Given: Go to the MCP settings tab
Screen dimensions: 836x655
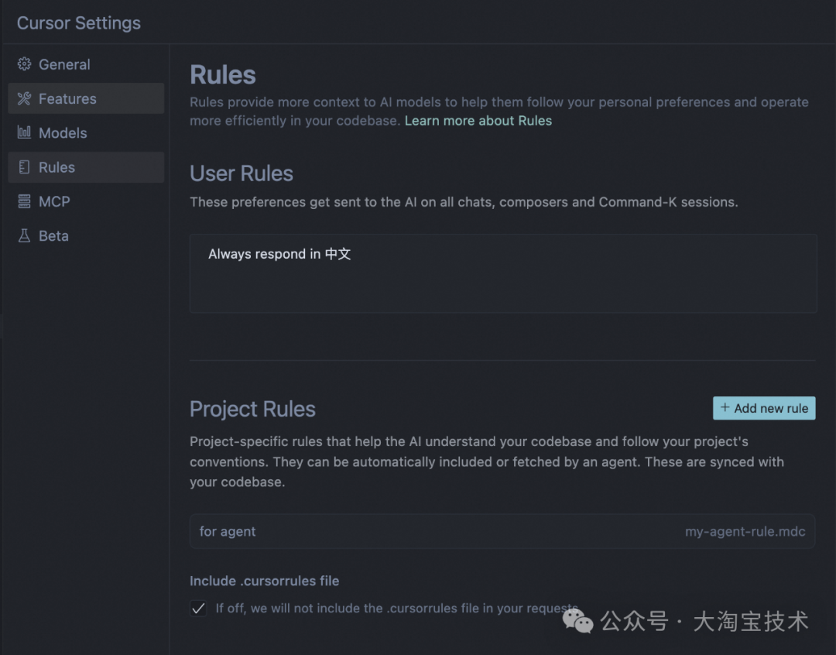Looking at the screenshot, I should [54, 201].
